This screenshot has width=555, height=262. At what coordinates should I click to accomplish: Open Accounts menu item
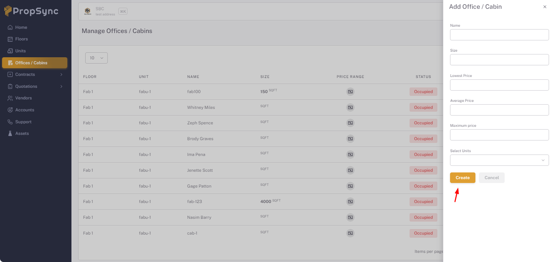pos(35,110)
